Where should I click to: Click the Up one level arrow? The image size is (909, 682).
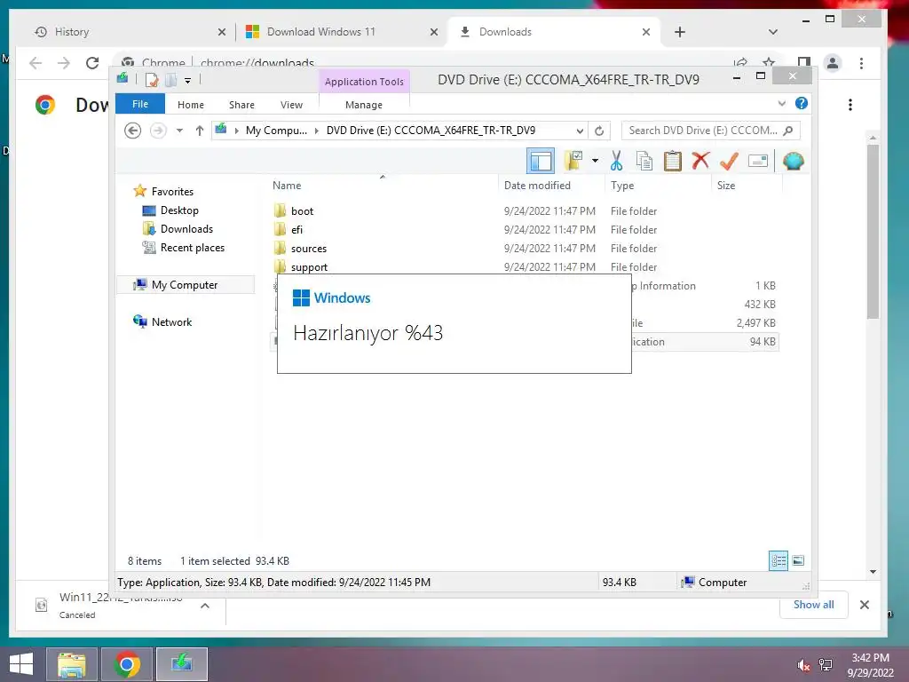[x=200, y=131]
